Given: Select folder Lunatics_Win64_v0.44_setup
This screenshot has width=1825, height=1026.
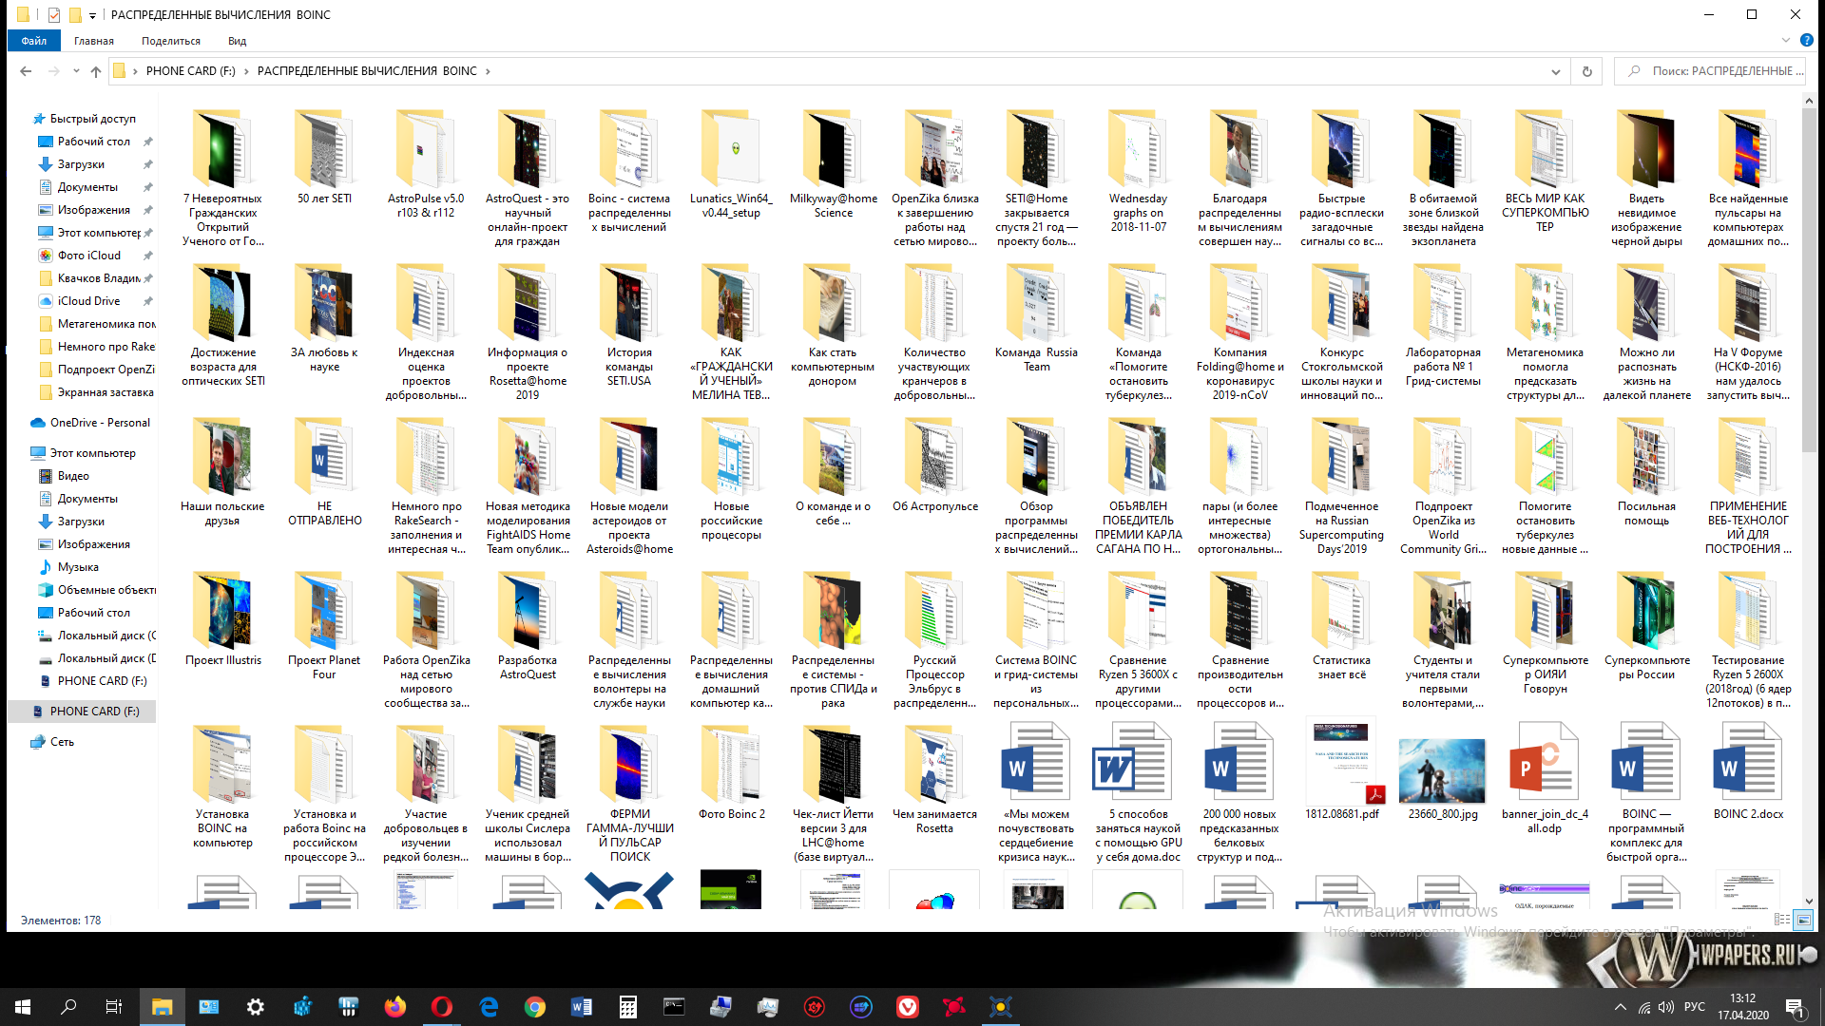Looking at the screenshot, I should click(x=731, y=163).
